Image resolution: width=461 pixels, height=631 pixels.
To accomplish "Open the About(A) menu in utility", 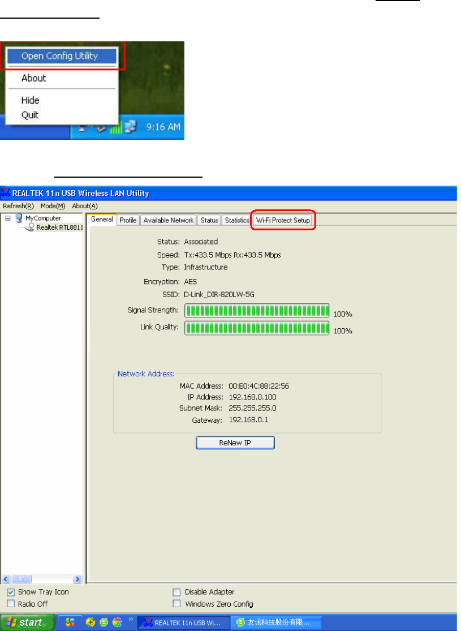I will pyautogui.click(x=85, y=205).
